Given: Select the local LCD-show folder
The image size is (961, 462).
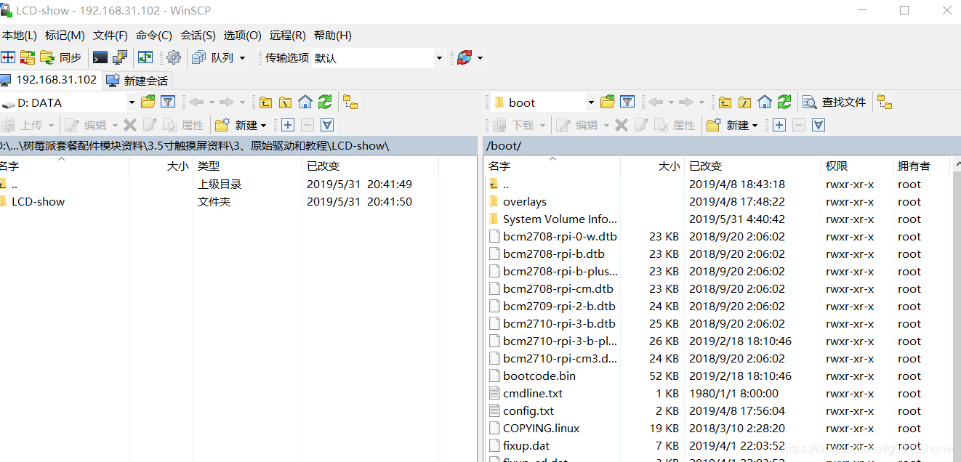Looking at the screenshot, I should click(38, 202).
